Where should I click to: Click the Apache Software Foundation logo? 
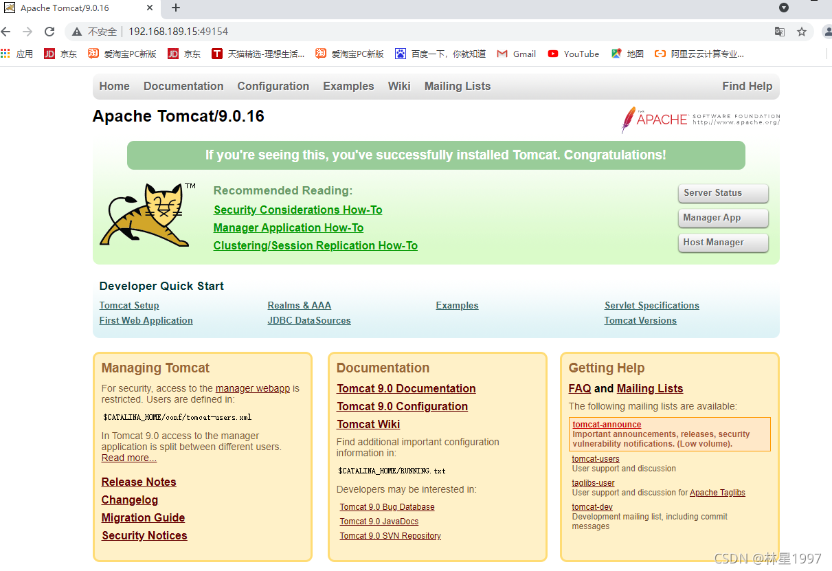click(701, 120)
